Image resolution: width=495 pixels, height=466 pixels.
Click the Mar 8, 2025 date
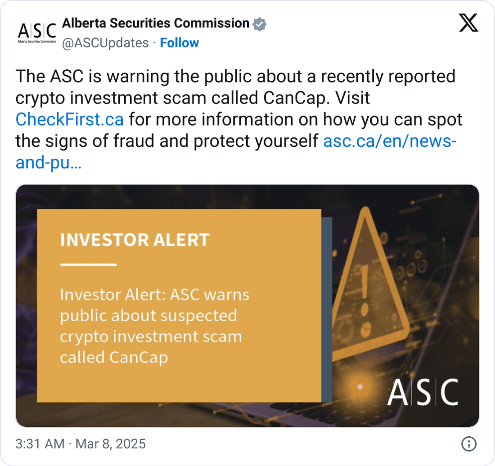[x=110, y=444]
